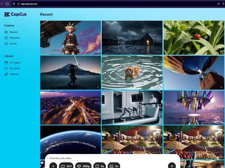Image resolution: width=225 pixels, height=168 pixels.
Task: Click the Saved bookmark icon
Action: [6, 43]
